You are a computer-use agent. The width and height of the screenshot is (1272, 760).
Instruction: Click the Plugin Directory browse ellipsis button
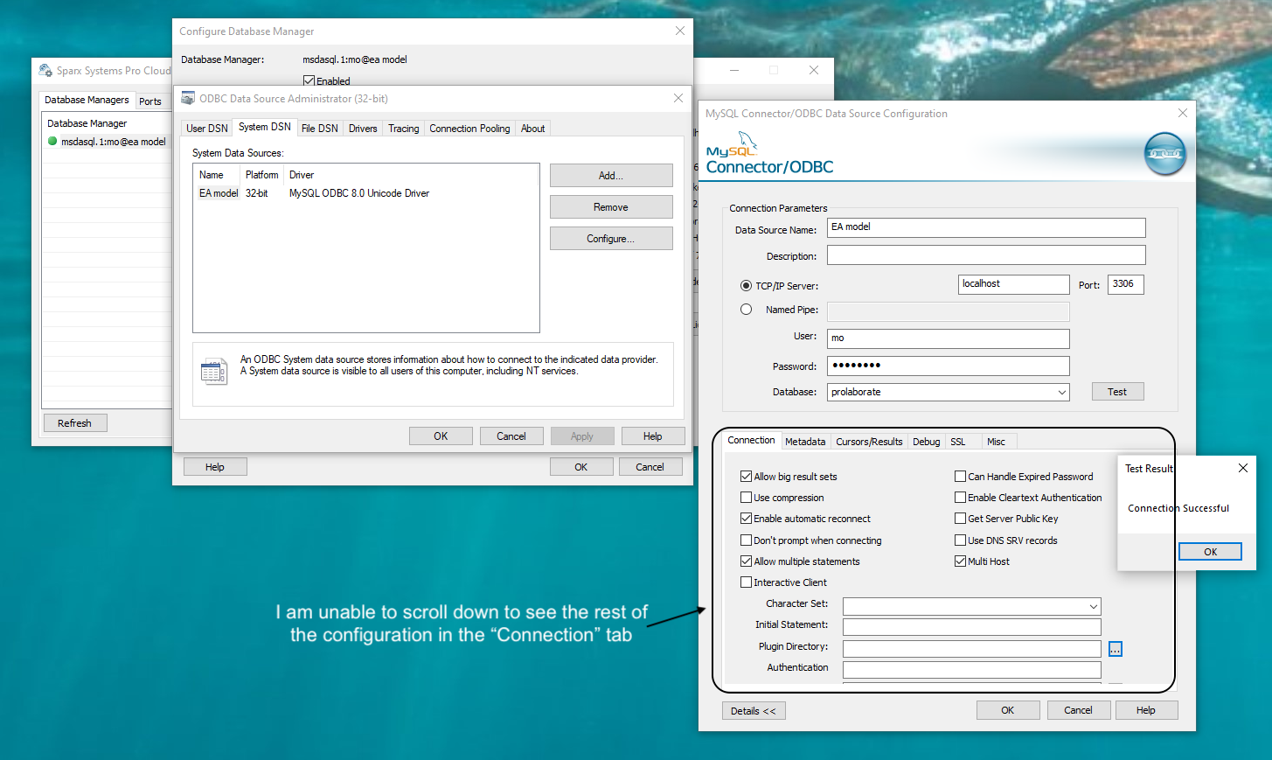(1115, 649)
